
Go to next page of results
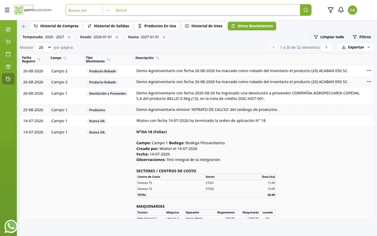click(x=326, y=47)
